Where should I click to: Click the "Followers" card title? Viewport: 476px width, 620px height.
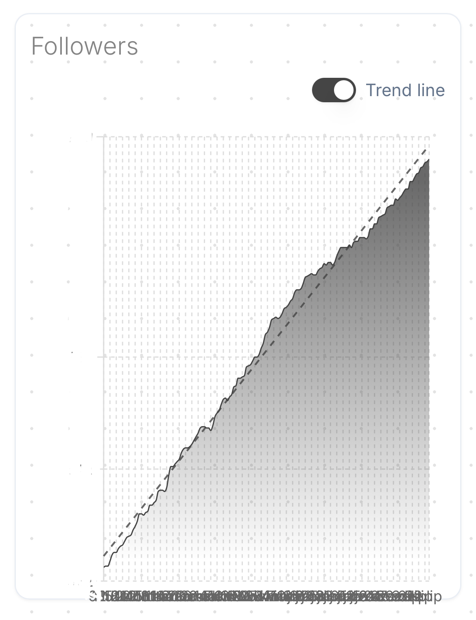click(85, 46)
